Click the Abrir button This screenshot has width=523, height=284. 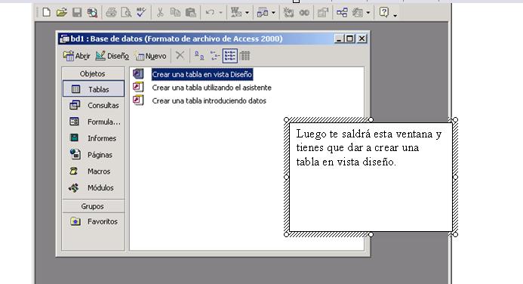pyautogui.click(x=77, y=56)
